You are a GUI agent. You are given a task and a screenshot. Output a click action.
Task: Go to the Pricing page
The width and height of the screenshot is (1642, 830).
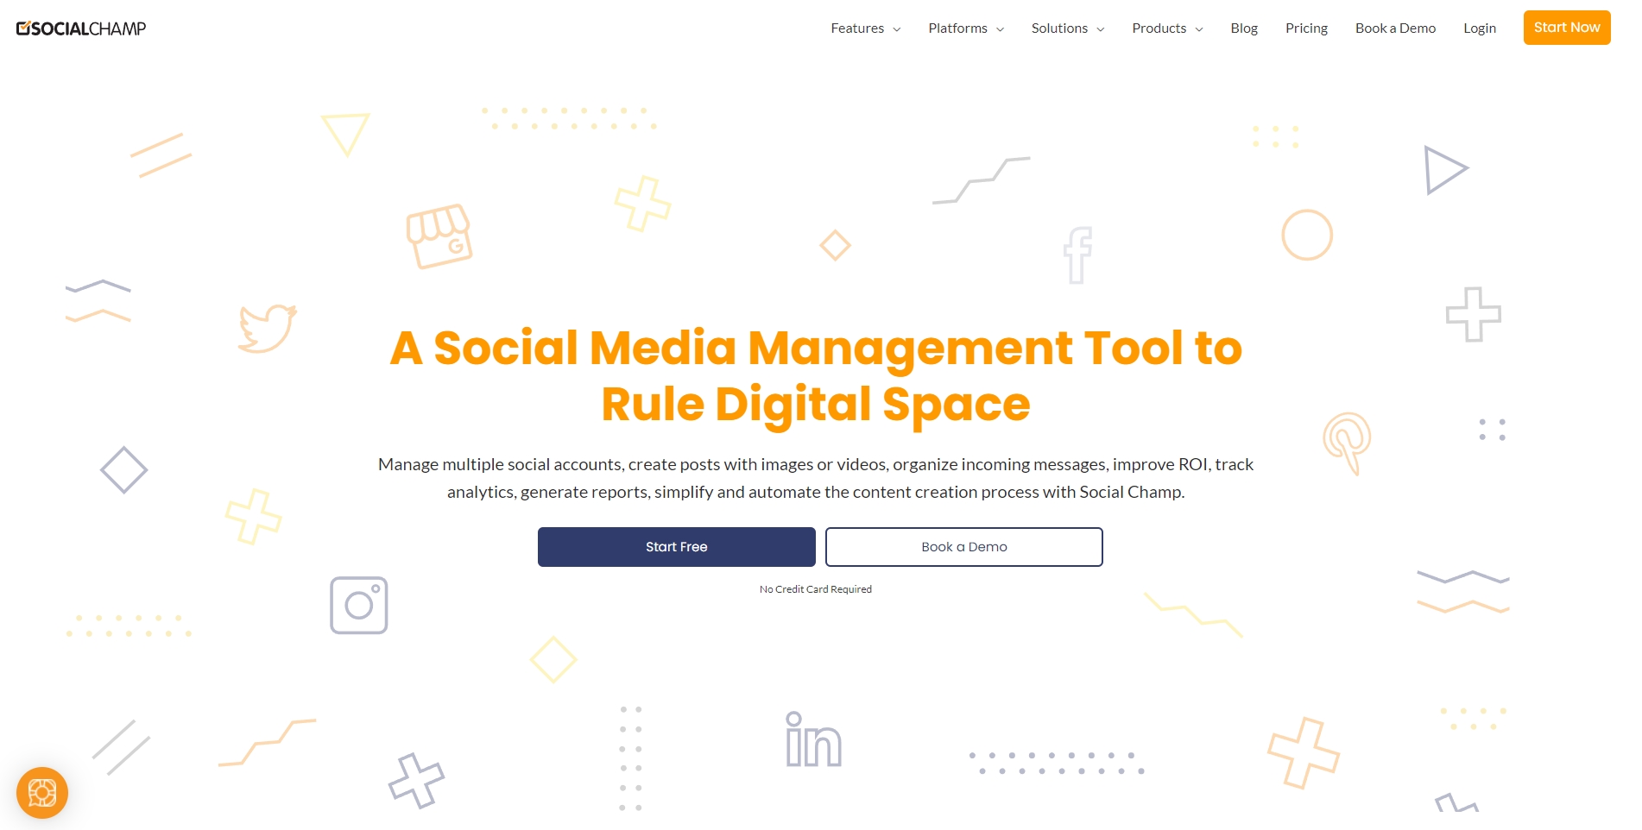pos(1306,28)
